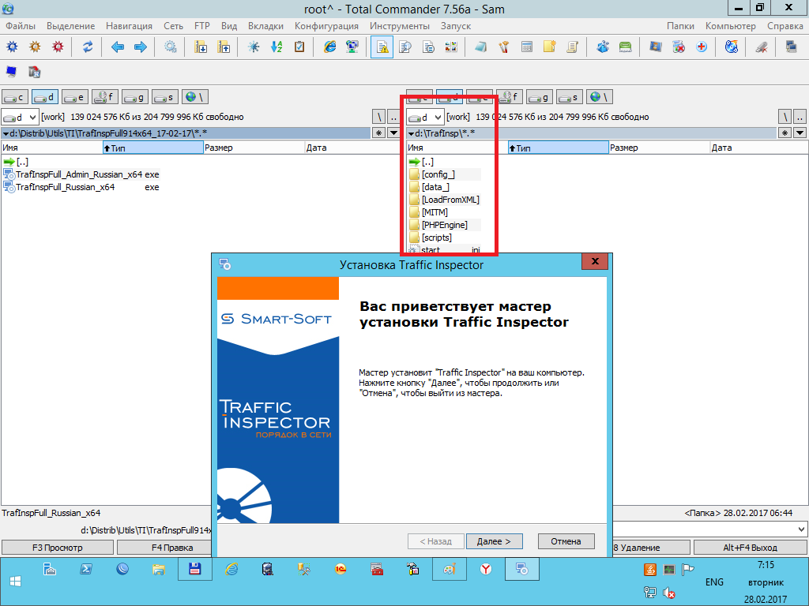Image resolution: width=809 pixels, height=606 pixels.
Task: Click the snowflake toolbar icon
Action: tap(254, 47)
